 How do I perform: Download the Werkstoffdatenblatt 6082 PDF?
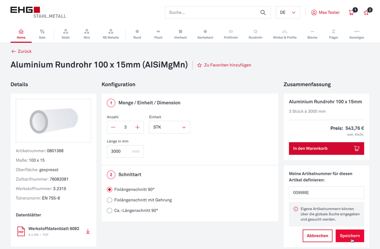click(88, 231)
